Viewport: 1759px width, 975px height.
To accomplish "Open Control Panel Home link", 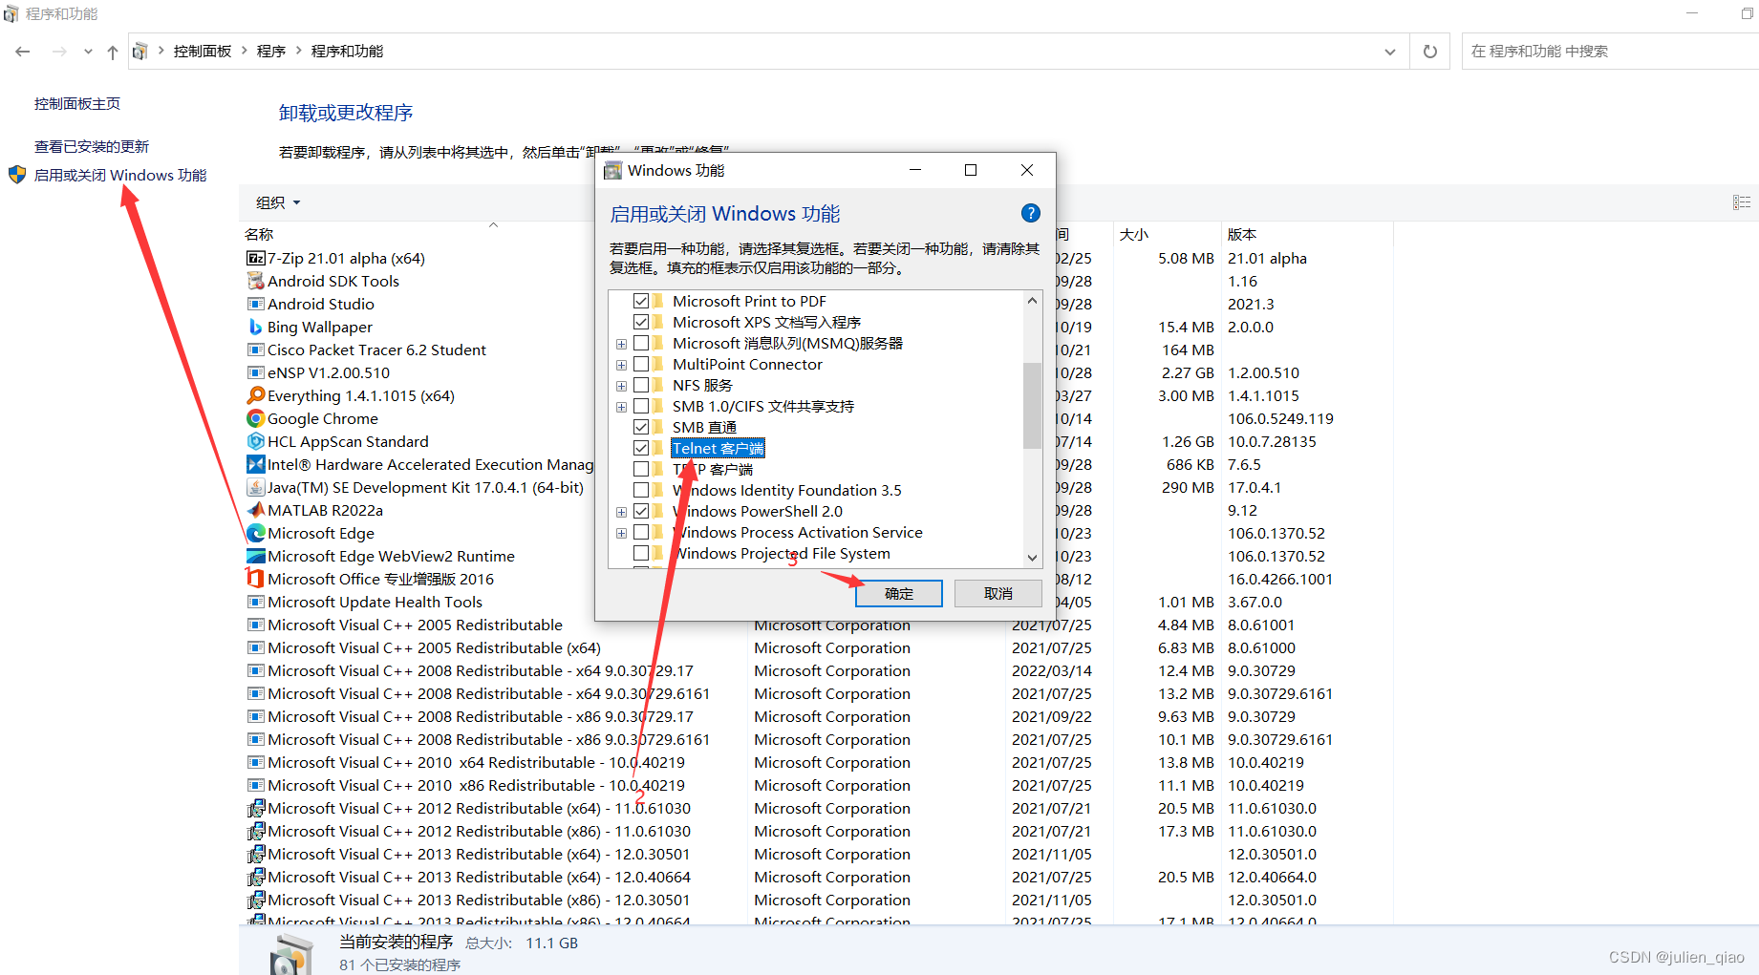I will point(77,103).
